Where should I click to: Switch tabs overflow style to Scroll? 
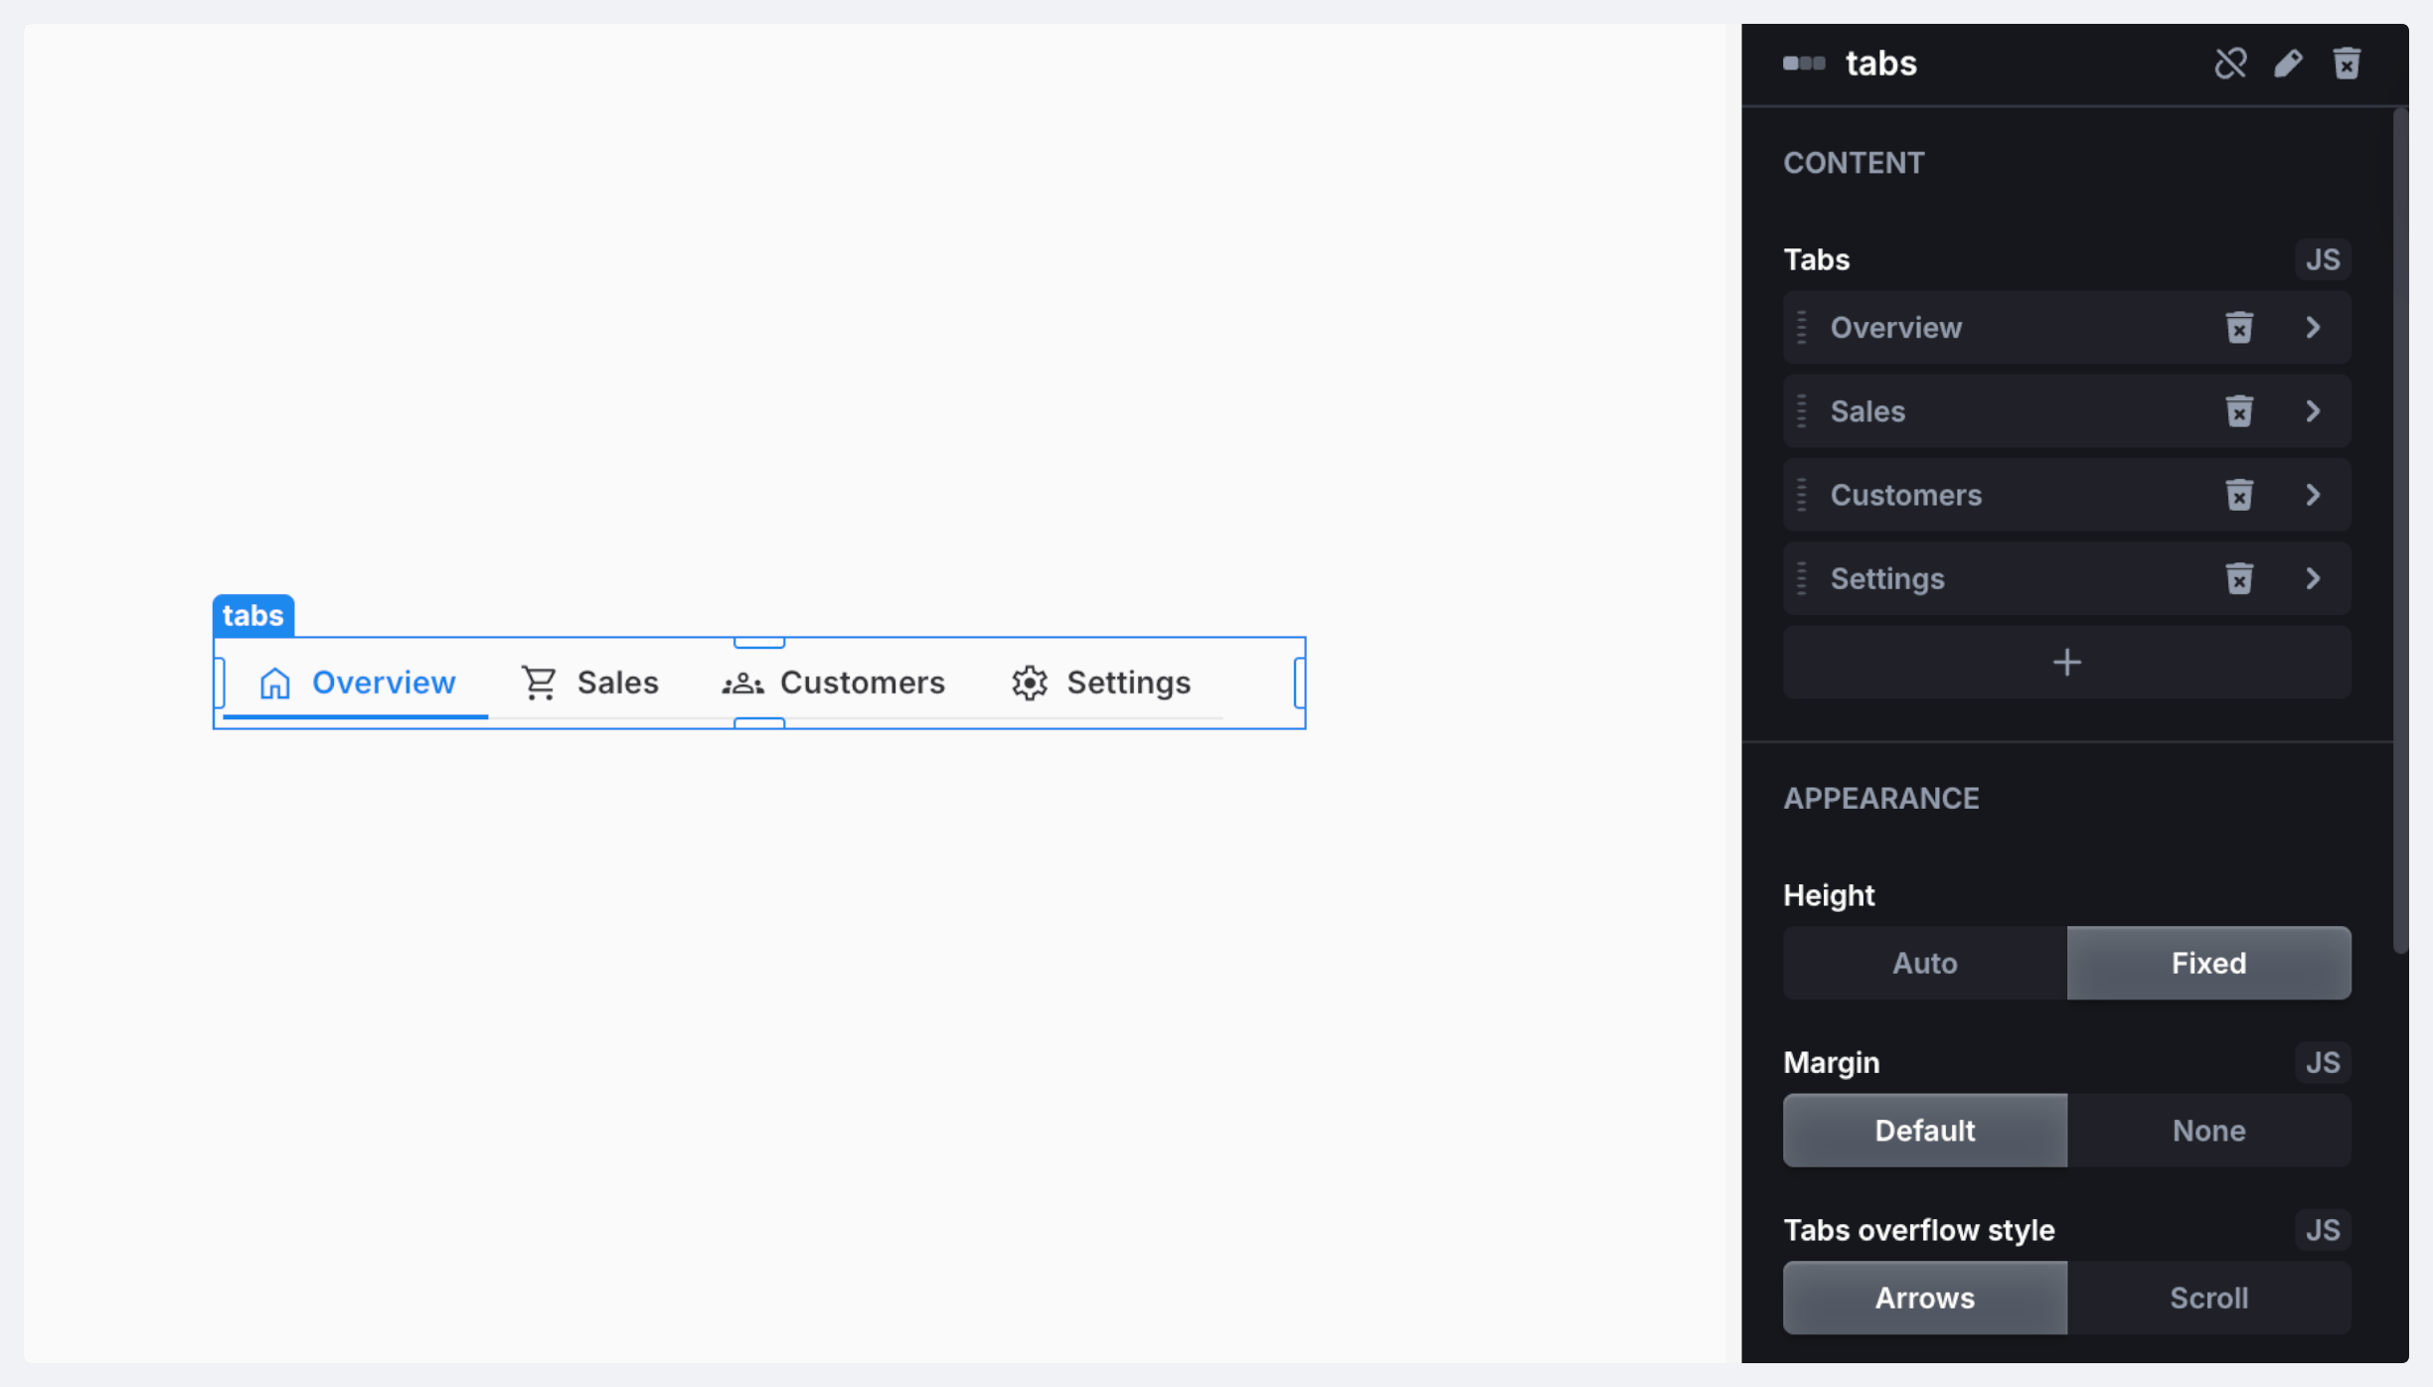point(2208,1298)
